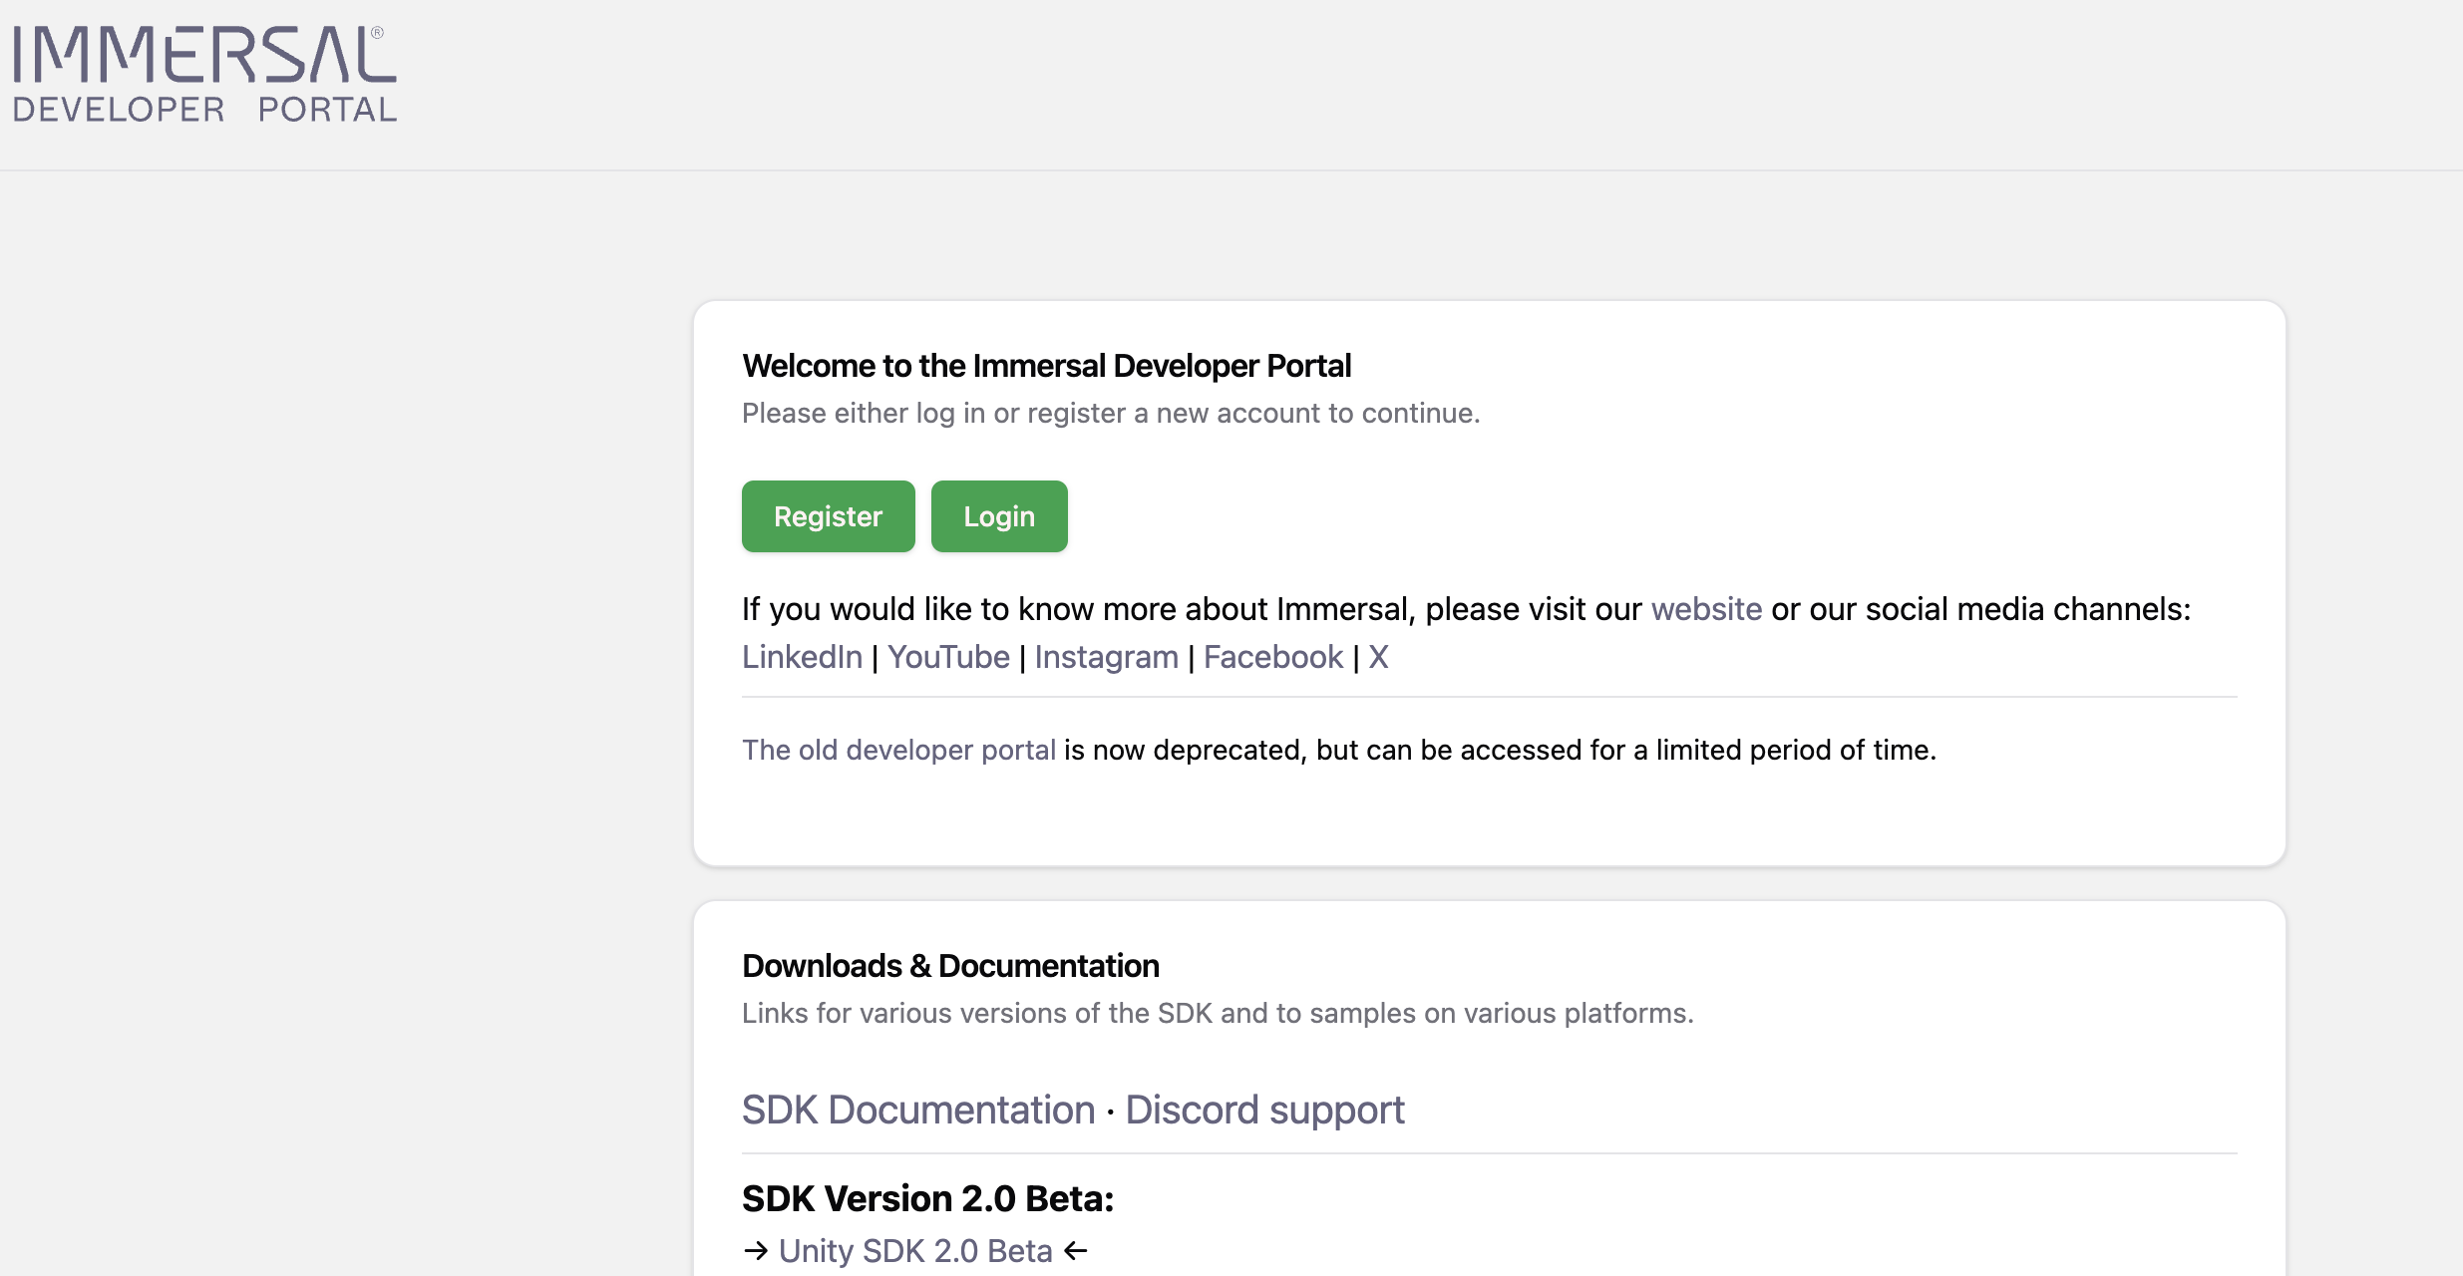Open the old developer portal link
The height and width of the screenshot is (1276, 2463).
[x=898, y=750]
